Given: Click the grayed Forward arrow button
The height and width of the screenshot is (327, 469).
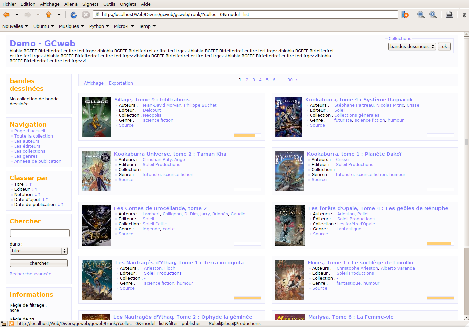Looking at the screenshot, I should click(27, 15).
